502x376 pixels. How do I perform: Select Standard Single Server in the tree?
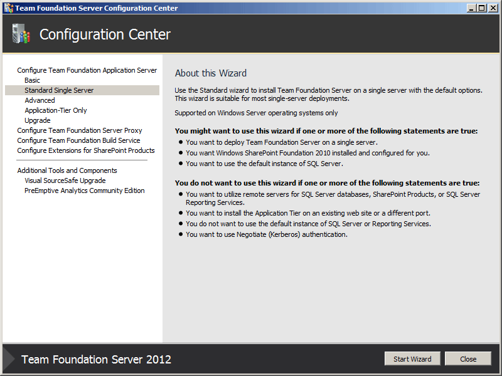tap(59, 90)
